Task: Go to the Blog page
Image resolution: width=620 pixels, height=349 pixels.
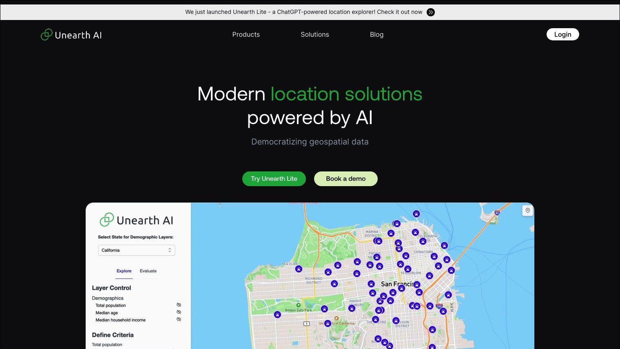Action: coord(376,35)
